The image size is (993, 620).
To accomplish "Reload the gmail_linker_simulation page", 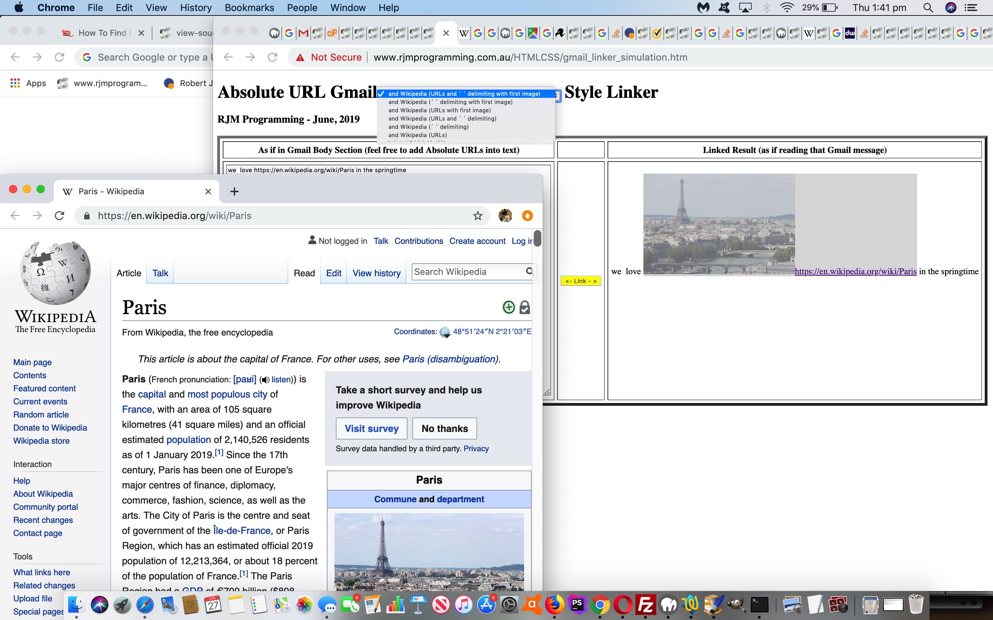I will coord(272,58).
